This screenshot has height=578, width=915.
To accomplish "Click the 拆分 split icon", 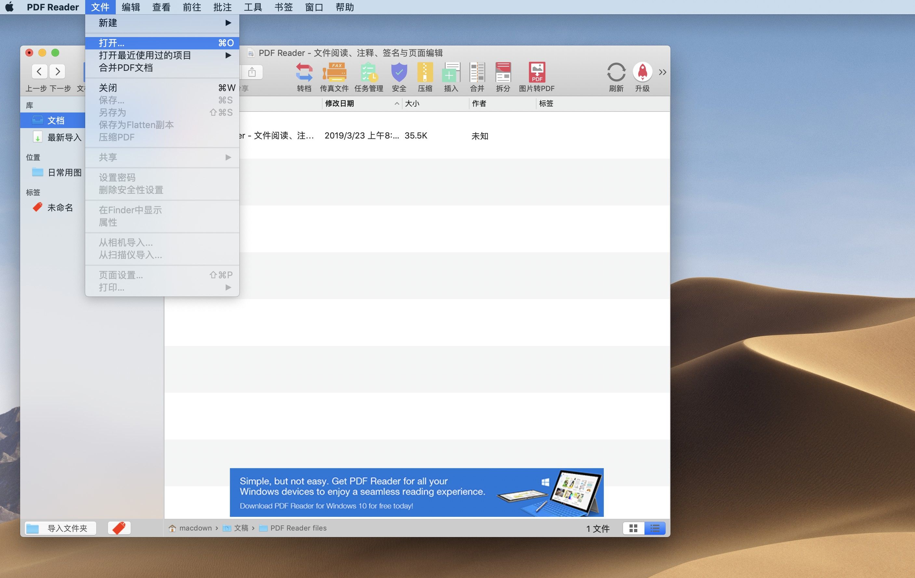I will 503,72.
